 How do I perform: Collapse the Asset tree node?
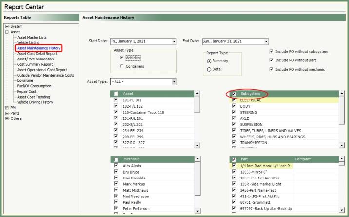click(7, 32)
